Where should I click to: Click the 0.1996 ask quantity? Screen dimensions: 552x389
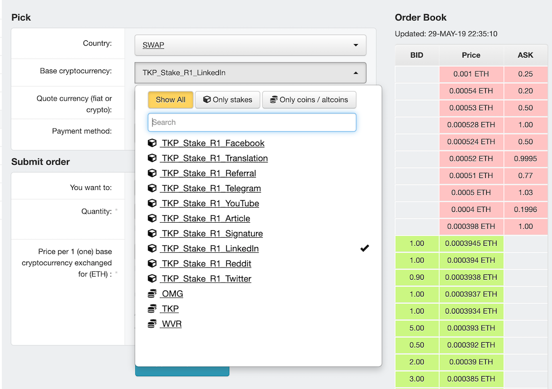[525, 209]
